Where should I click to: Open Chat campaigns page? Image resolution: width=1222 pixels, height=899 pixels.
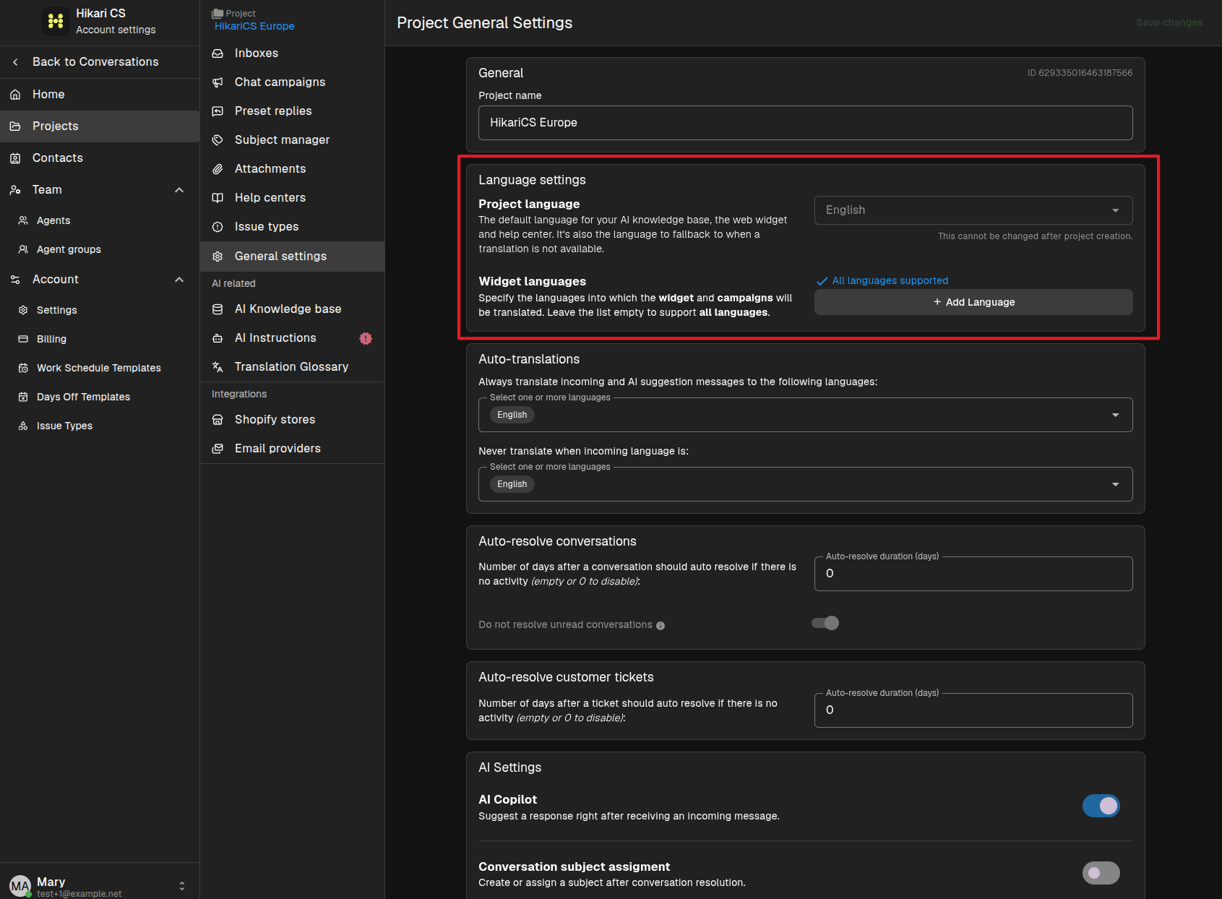coord(292,82)
